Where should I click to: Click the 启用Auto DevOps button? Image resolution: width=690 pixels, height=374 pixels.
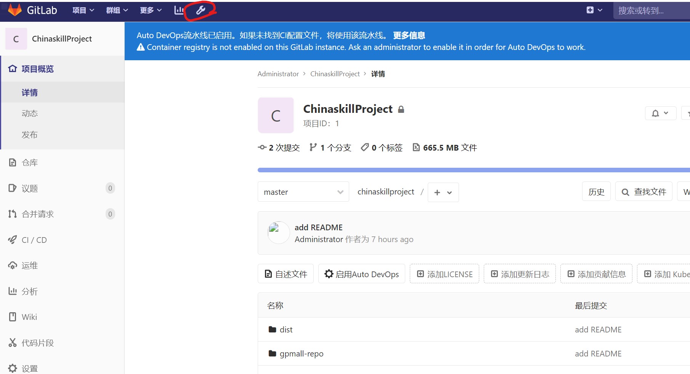(361, 274)
